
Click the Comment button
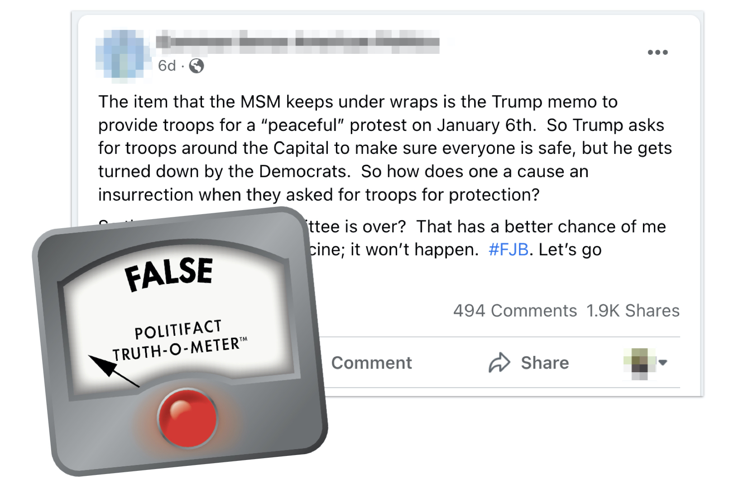(371, 362)
